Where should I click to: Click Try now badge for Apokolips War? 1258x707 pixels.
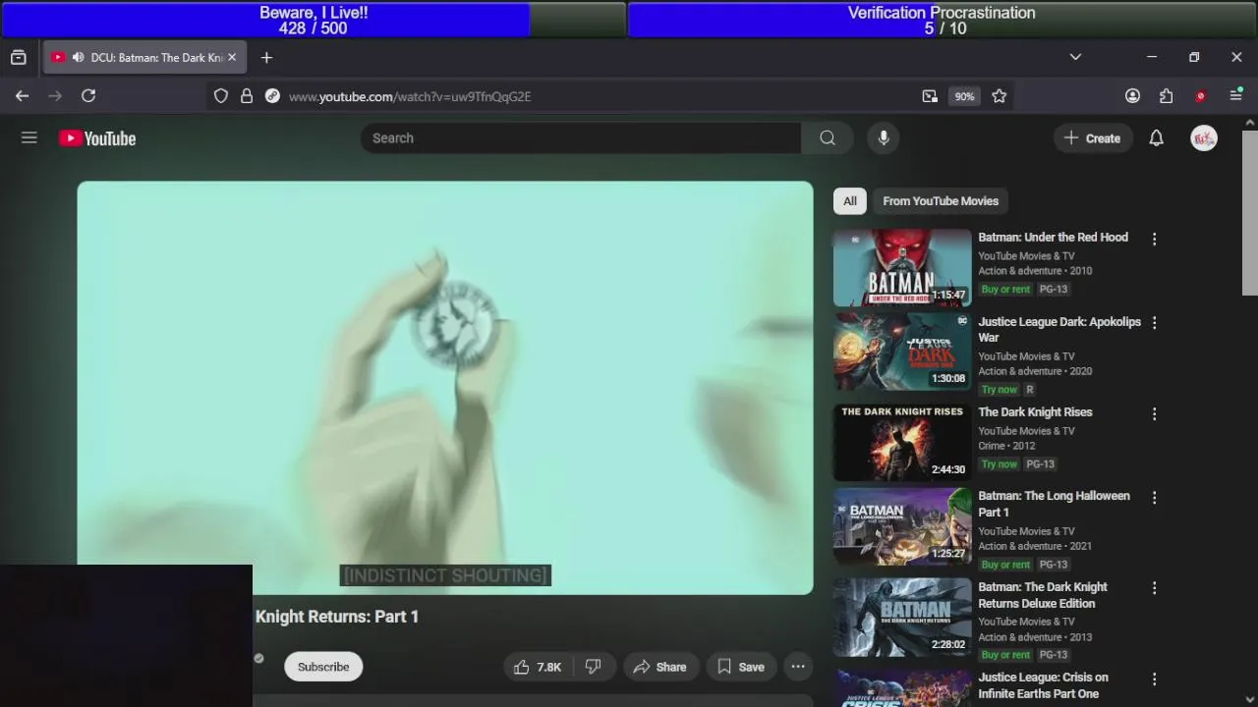(x=999, y=390)
